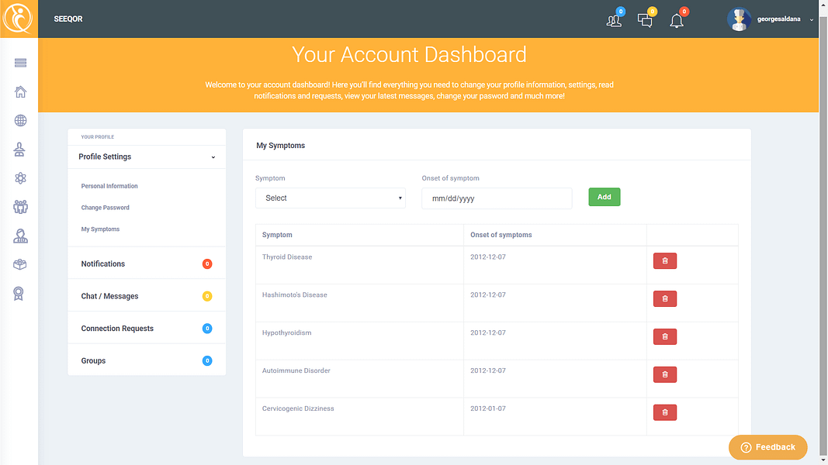Click the yellow Chat / Messages count badge
The height and width of the screenshot is (465, 828).
tap(207, 296)
